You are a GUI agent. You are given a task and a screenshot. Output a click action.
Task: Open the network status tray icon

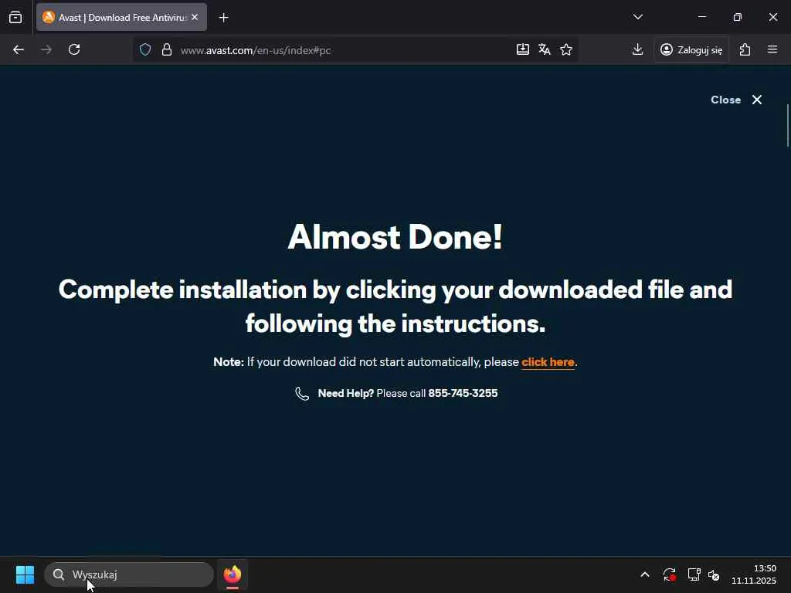pos(694,574)
